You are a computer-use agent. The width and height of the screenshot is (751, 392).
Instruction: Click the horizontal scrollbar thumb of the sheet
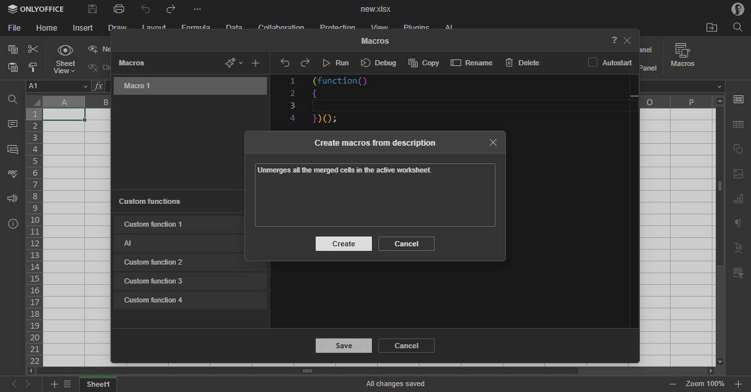(x=307, y=370)
